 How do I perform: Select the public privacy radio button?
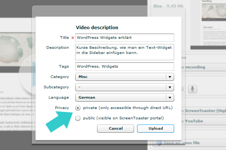[78, 118]
